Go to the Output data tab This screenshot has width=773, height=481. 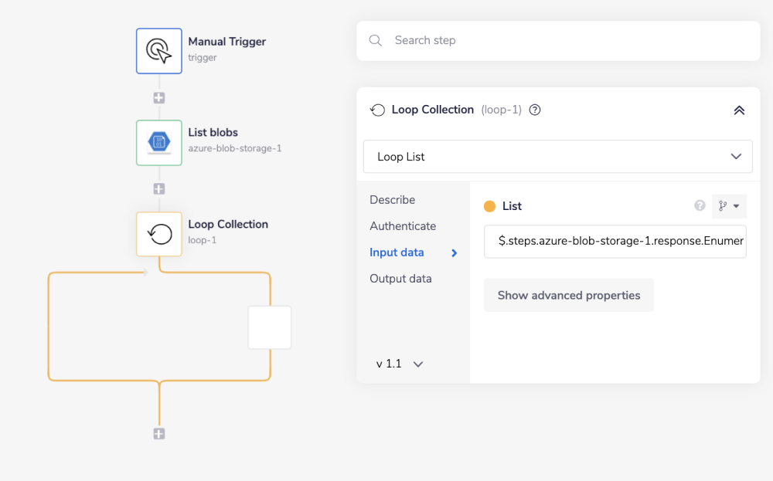(400, 279)
